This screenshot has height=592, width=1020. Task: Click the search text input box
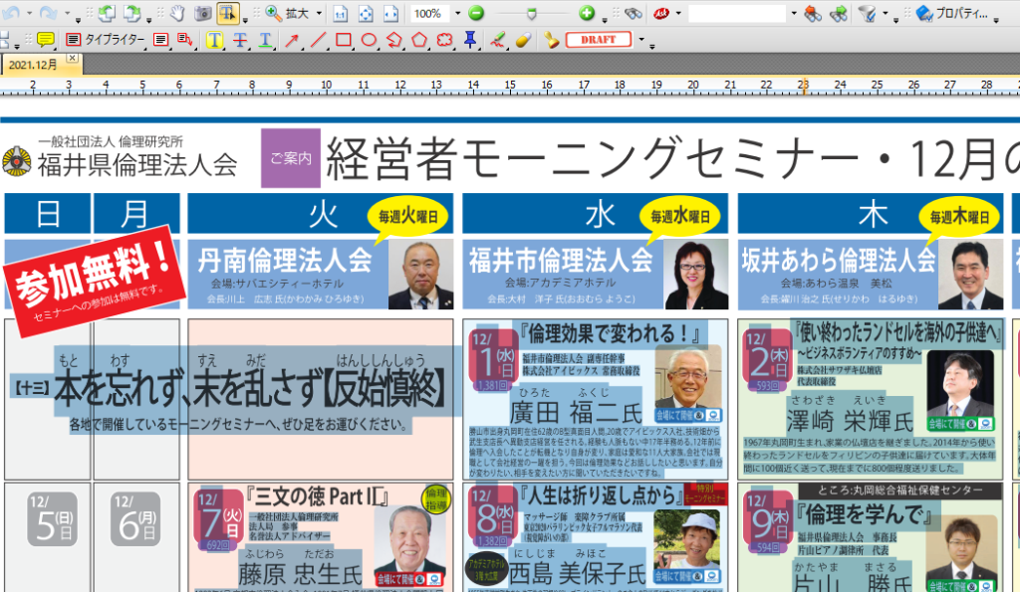[x=737, y=13]
